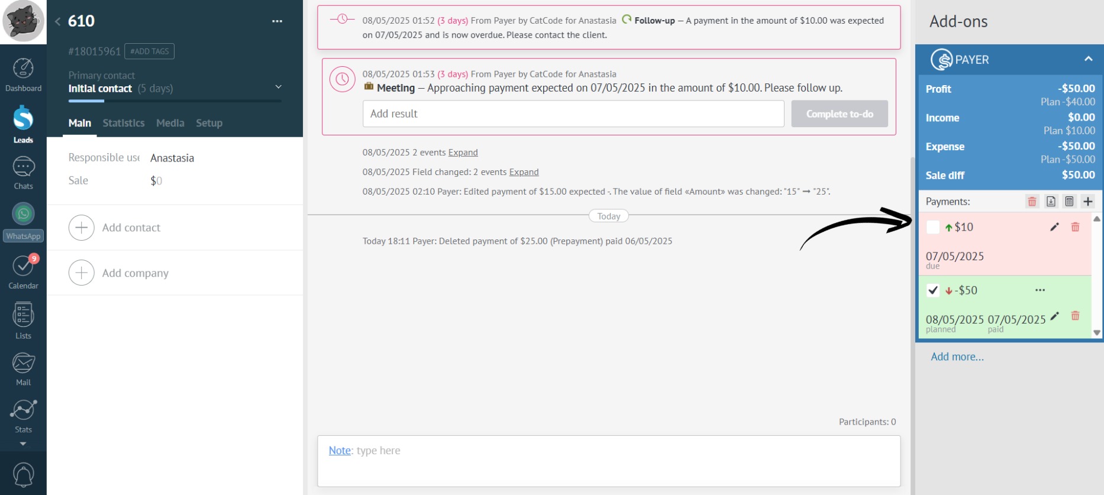This screenshot has height=495, width=1104.
Task: Delete the $10 payment with trash icon
Action: [x=1075, y=227]
